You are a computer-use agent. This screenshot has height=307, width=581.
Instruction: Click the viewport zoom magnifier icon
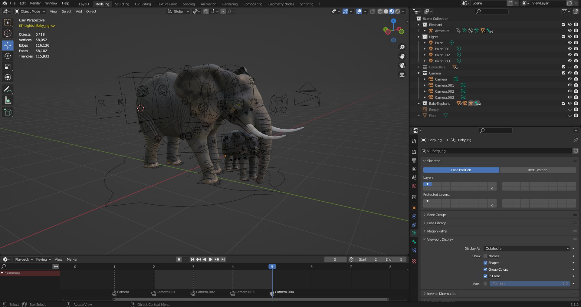click(x=402, y=47)
